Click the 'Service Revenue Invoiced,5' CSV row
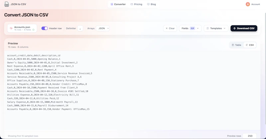Viewport: 266px width, 139px height. pos(50,73)
